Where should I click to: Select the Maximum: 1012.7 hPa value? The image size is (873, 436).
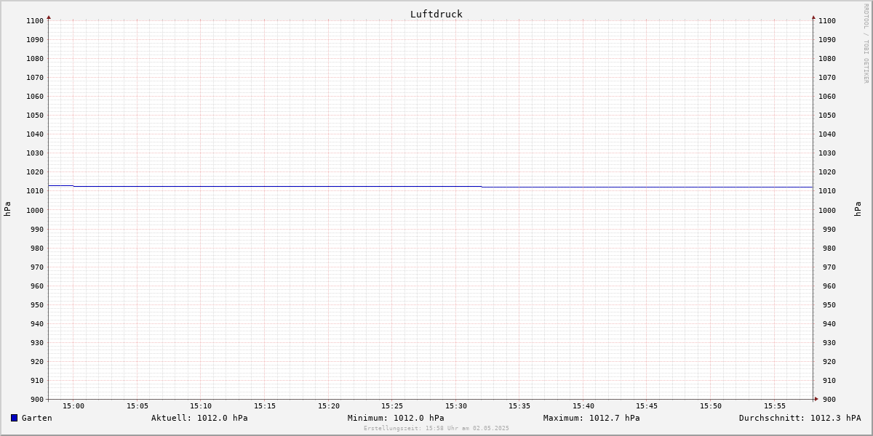(x=591, y=418)
